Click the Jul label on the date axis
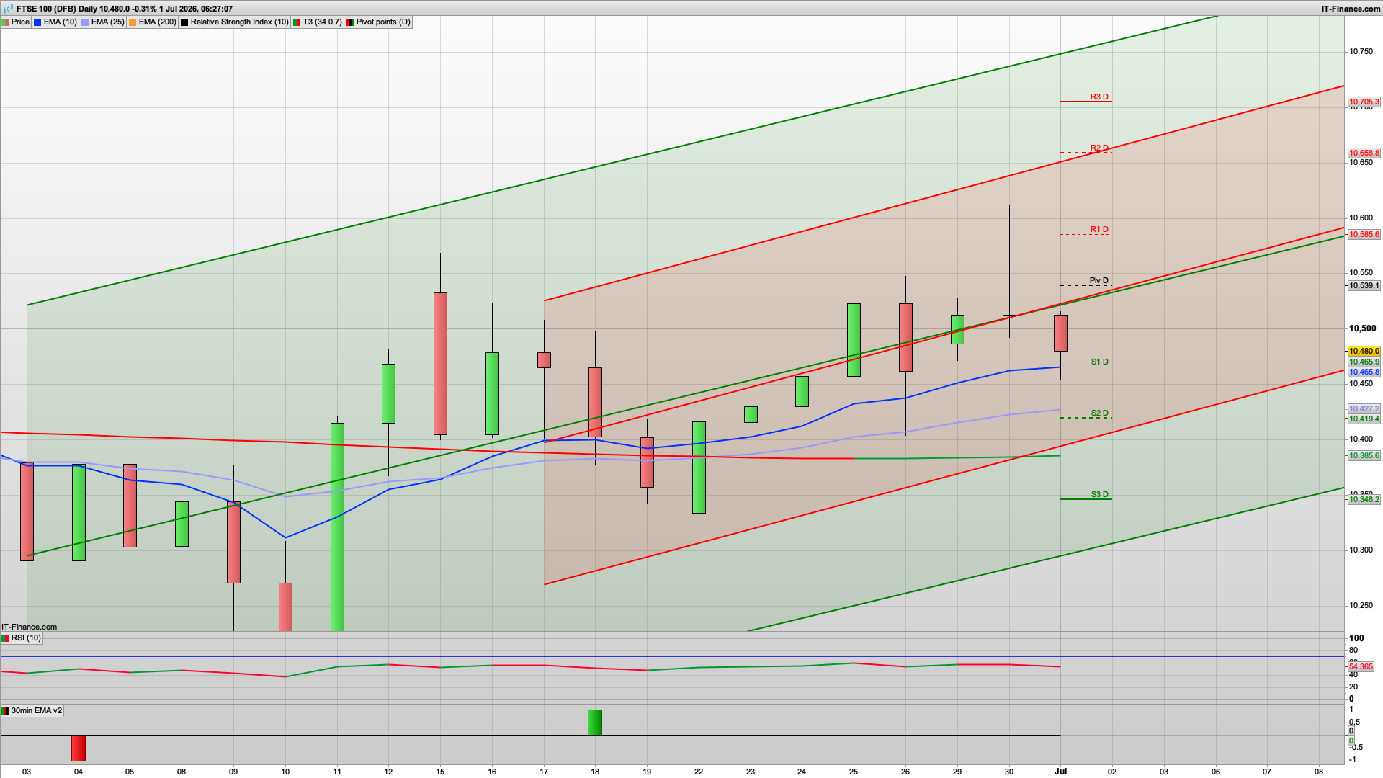 [1060, 772]
